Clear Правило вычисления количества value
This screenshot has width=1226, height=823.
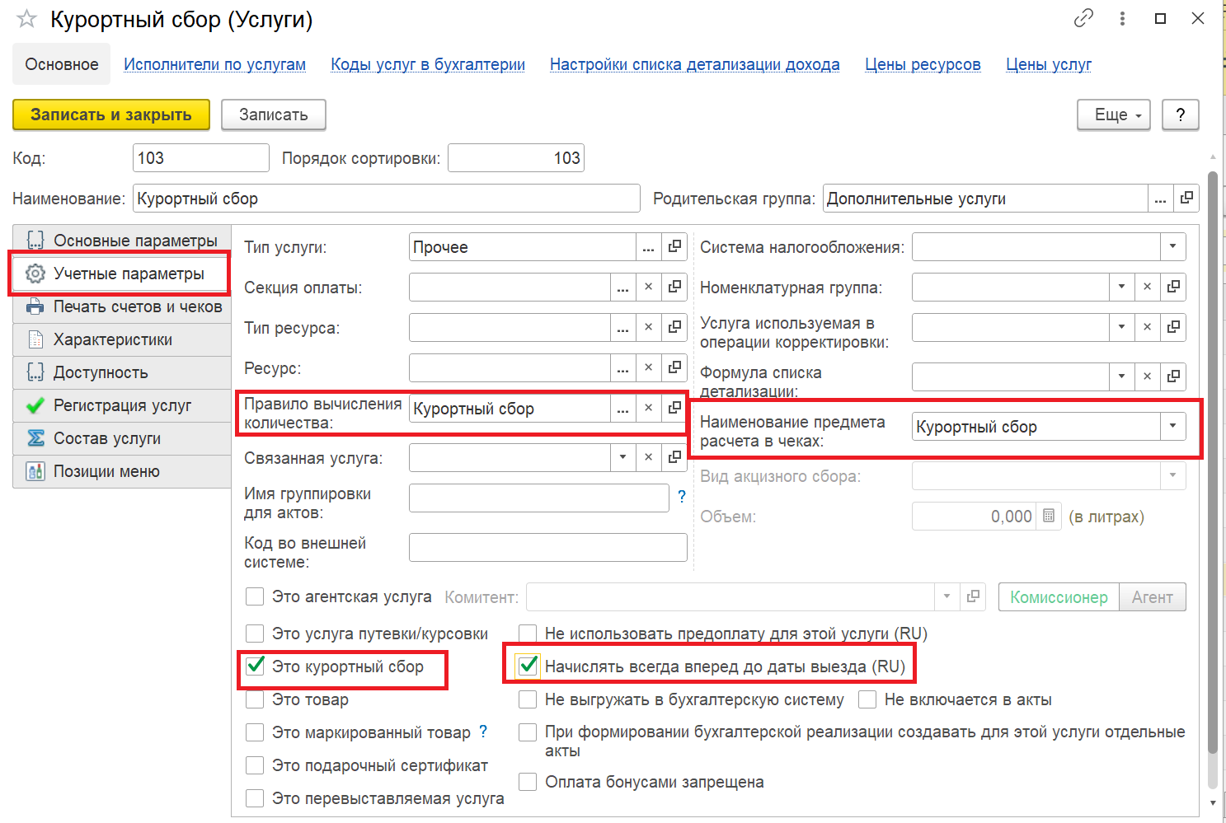tap(649, 408)
